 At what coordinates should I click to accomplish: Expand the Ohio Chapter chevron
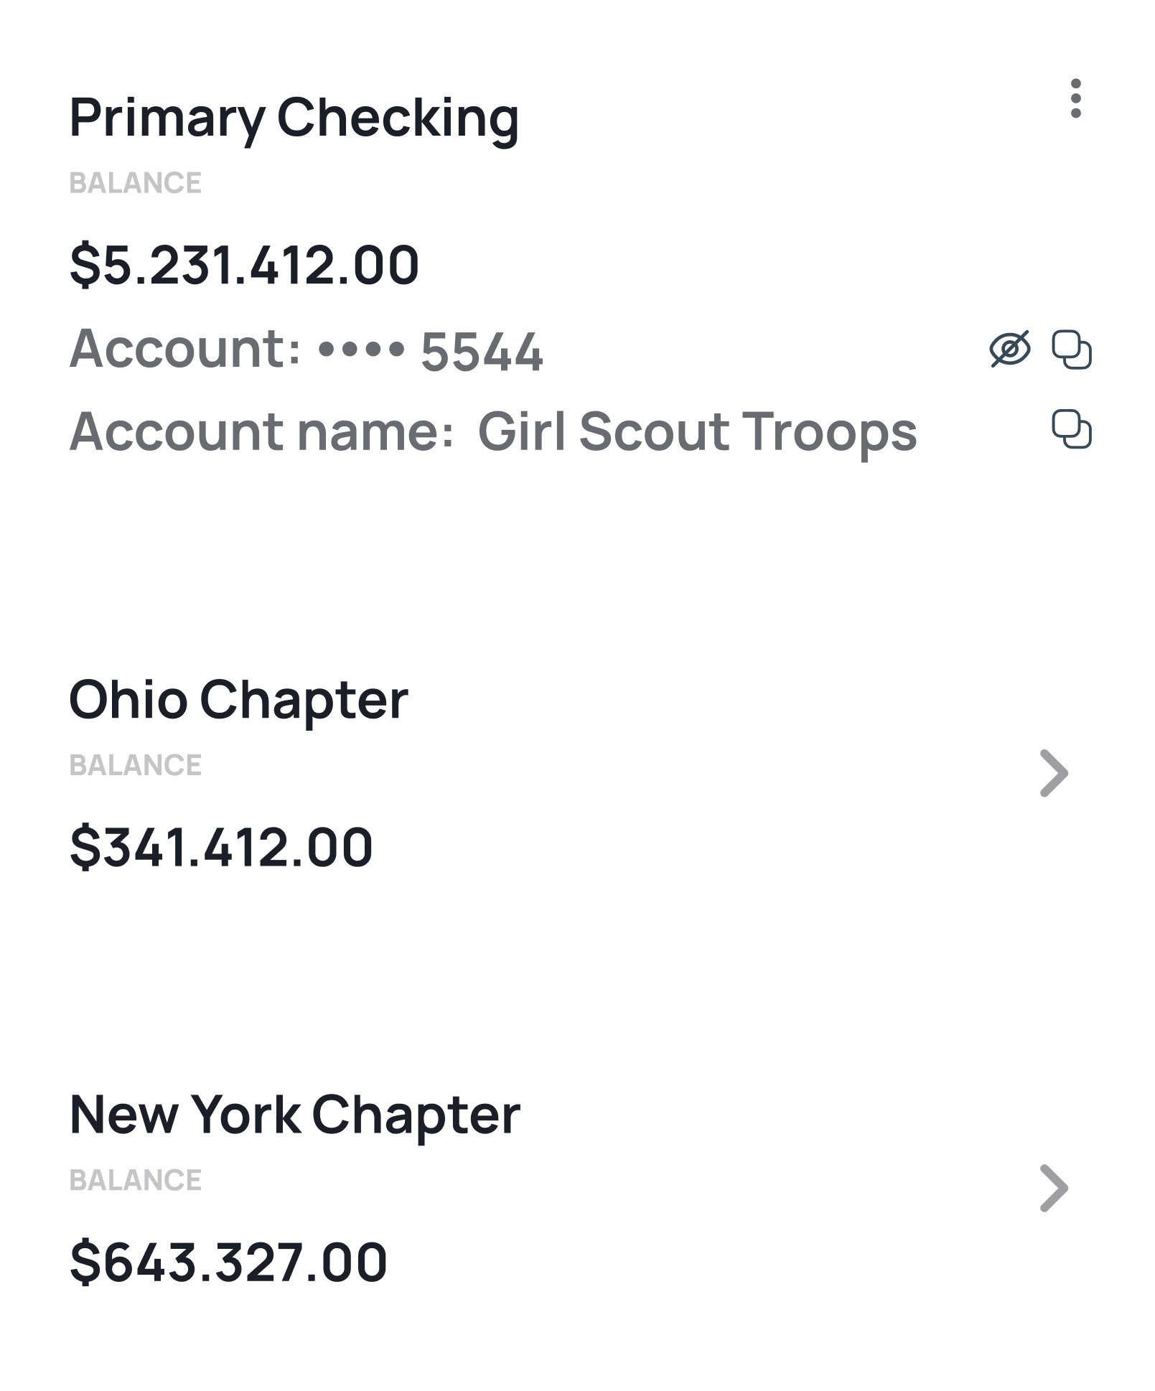point(1054,773)
